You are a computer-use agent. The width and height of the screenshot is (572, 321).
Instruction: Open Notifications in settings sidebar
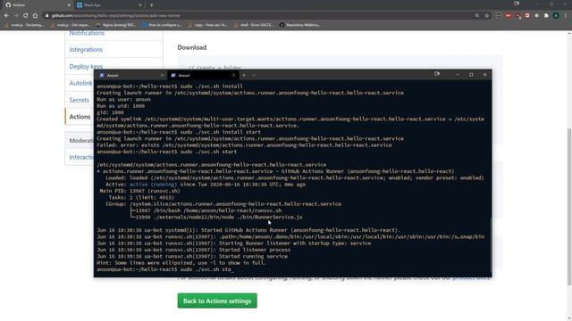click(87, 33)
